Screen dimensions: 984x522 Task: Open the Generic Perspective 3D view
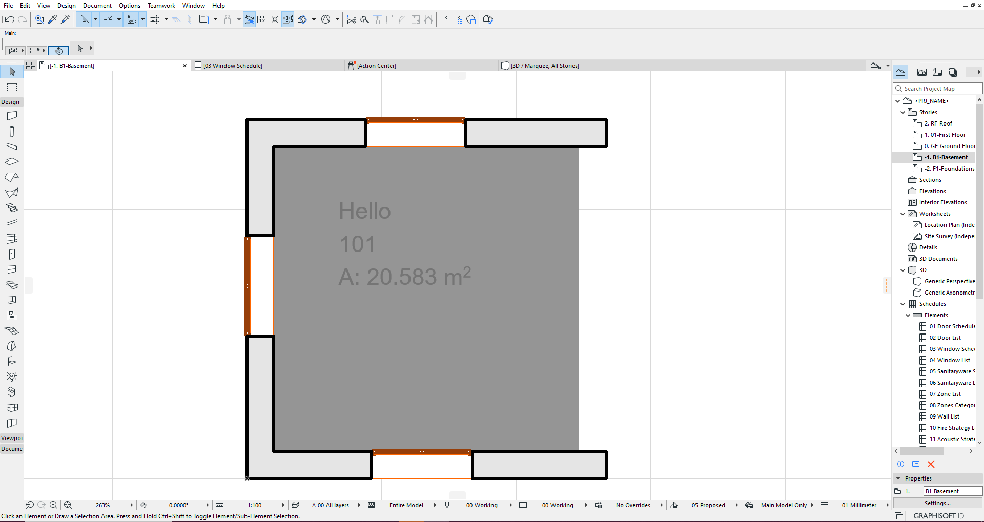click(944, 281)
